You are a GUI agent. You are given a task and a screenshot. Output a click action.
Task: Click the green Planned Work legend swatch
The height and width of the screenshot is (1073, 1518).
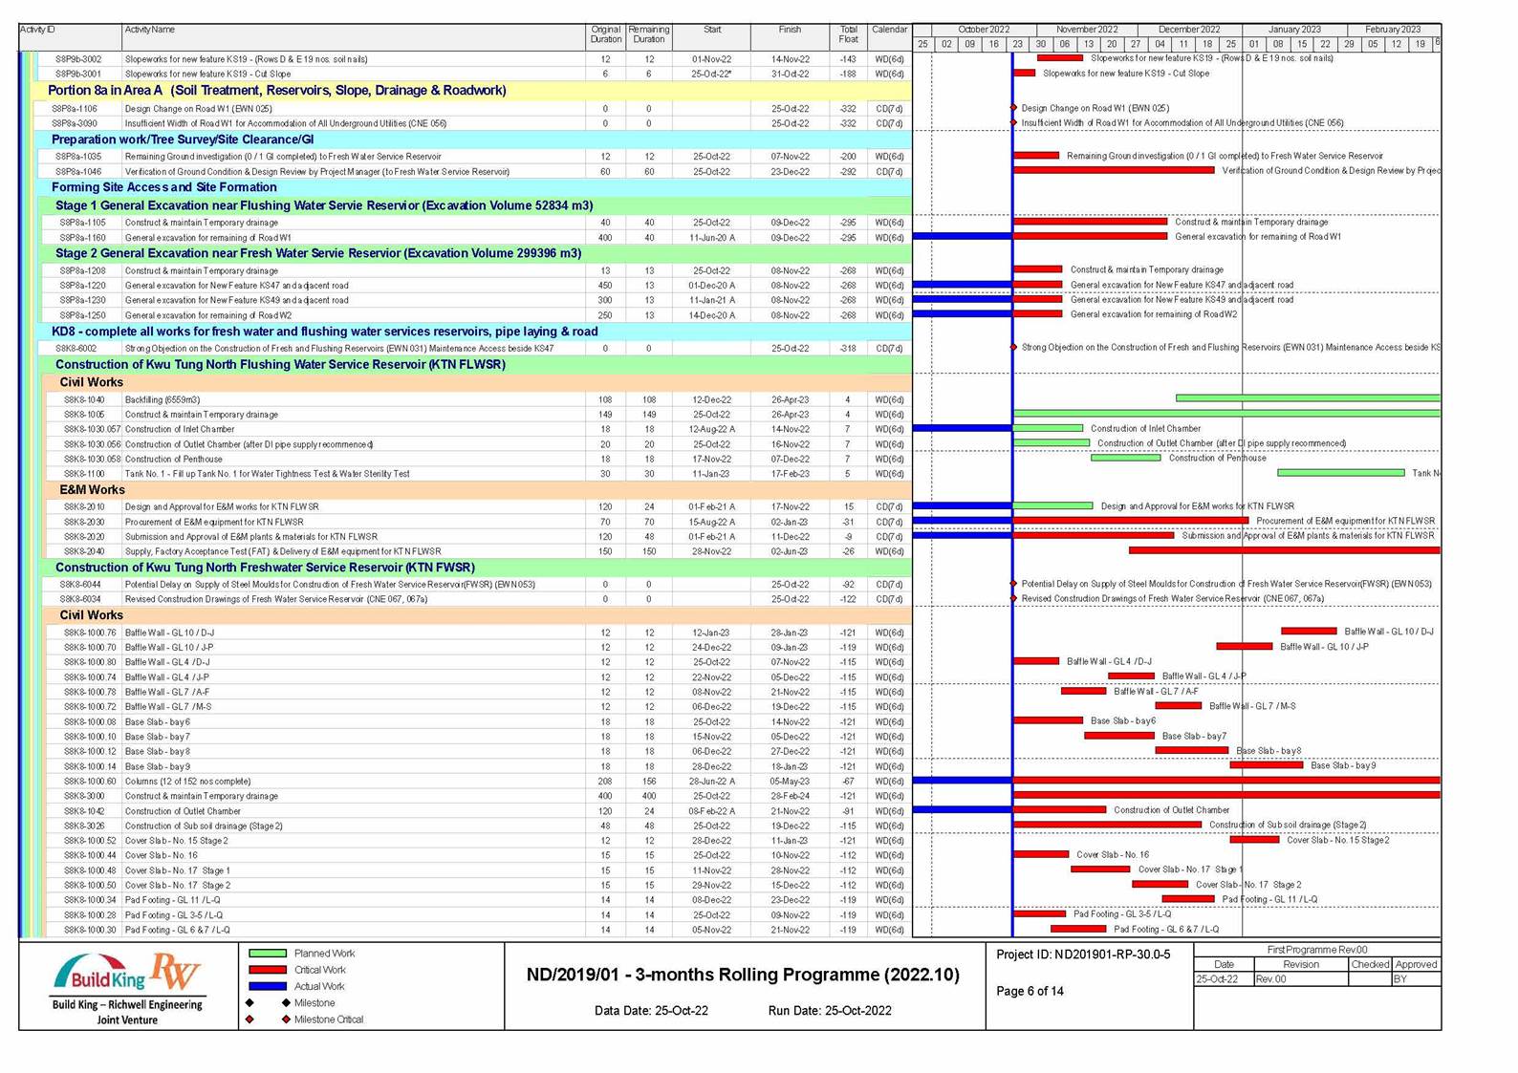pyautogui.click(x=268, y=954)
